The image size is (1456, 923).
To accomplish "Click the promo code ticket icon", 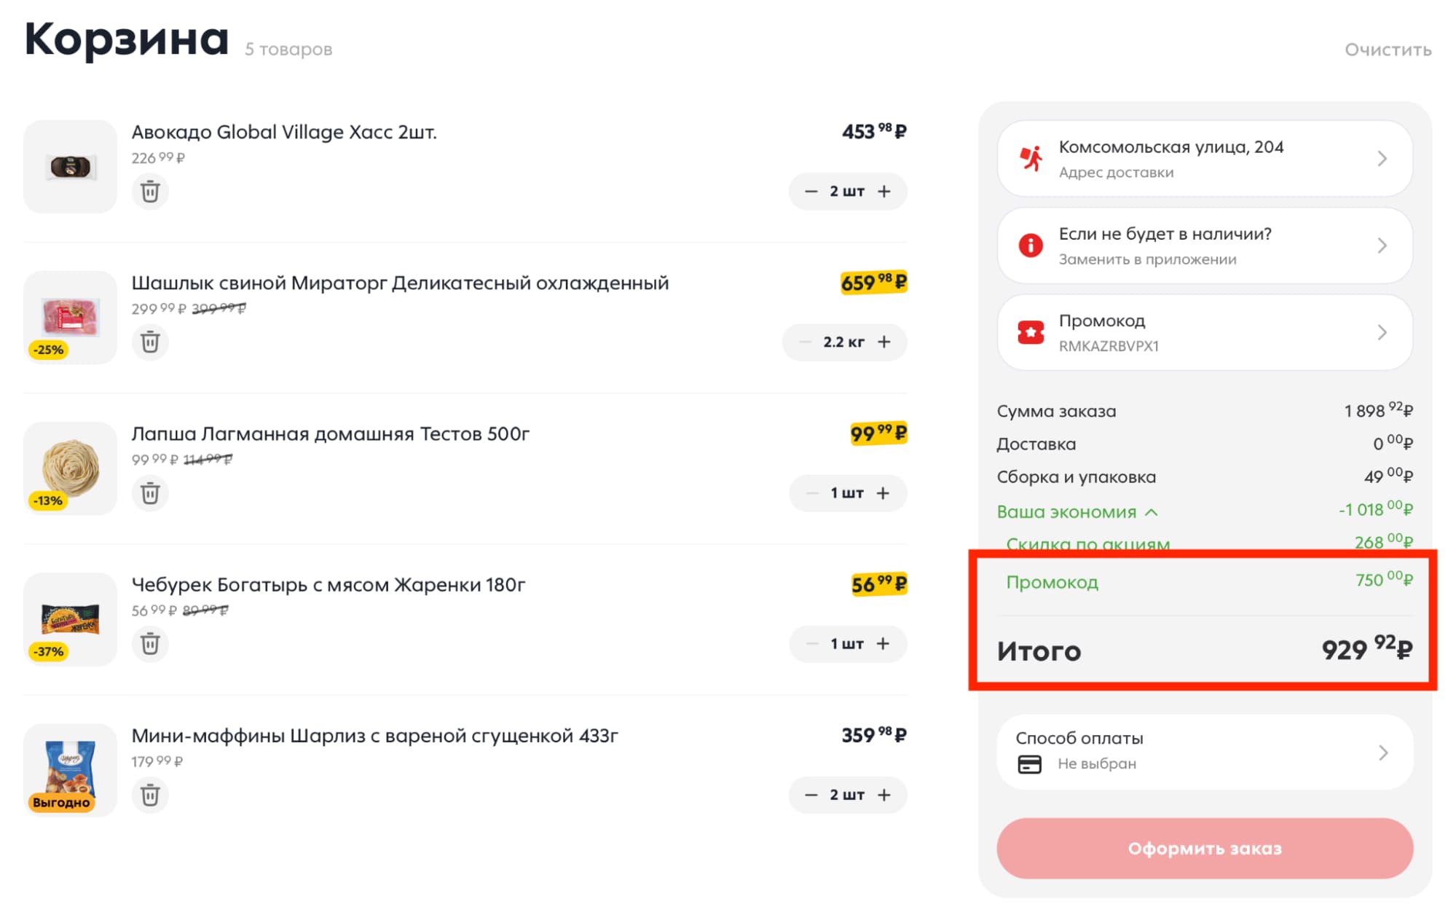I will coord(1031,333).
